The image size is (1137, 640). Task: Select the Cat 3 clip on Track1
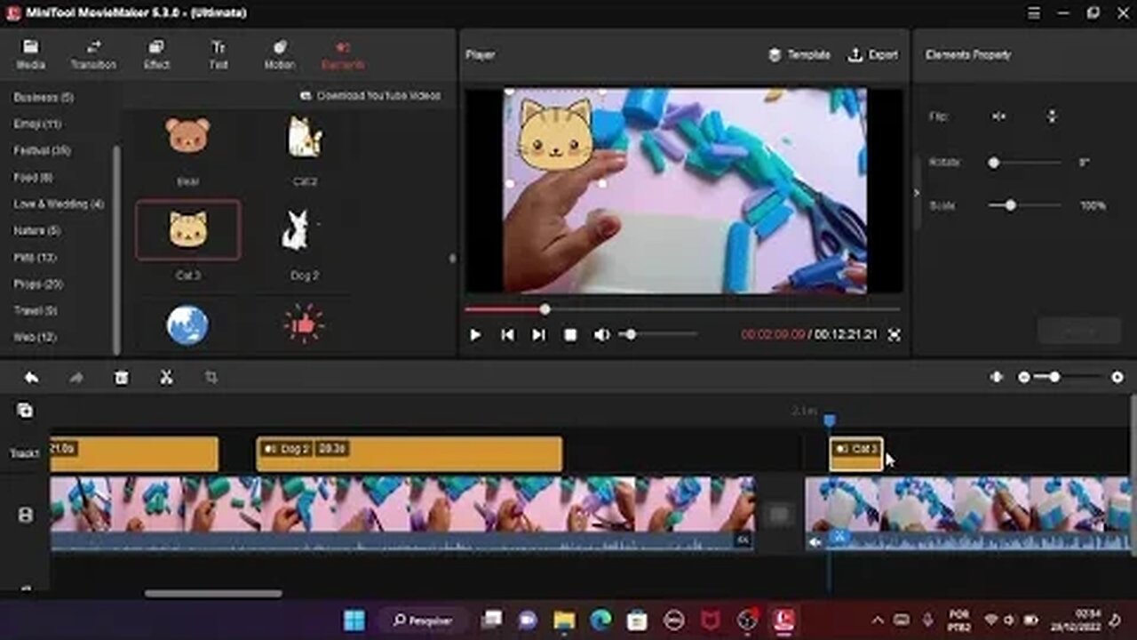(856, 453)
